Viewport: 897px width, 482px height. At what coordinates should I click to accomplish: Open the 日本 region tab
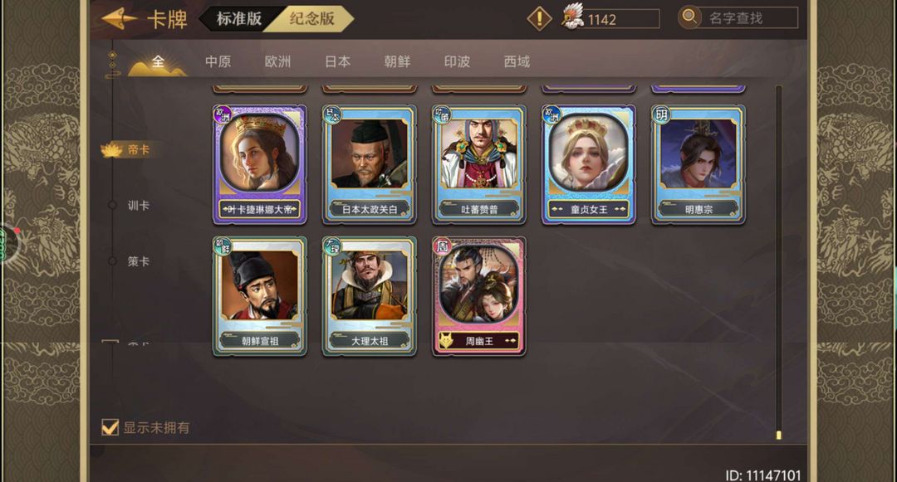coord(337,61)
